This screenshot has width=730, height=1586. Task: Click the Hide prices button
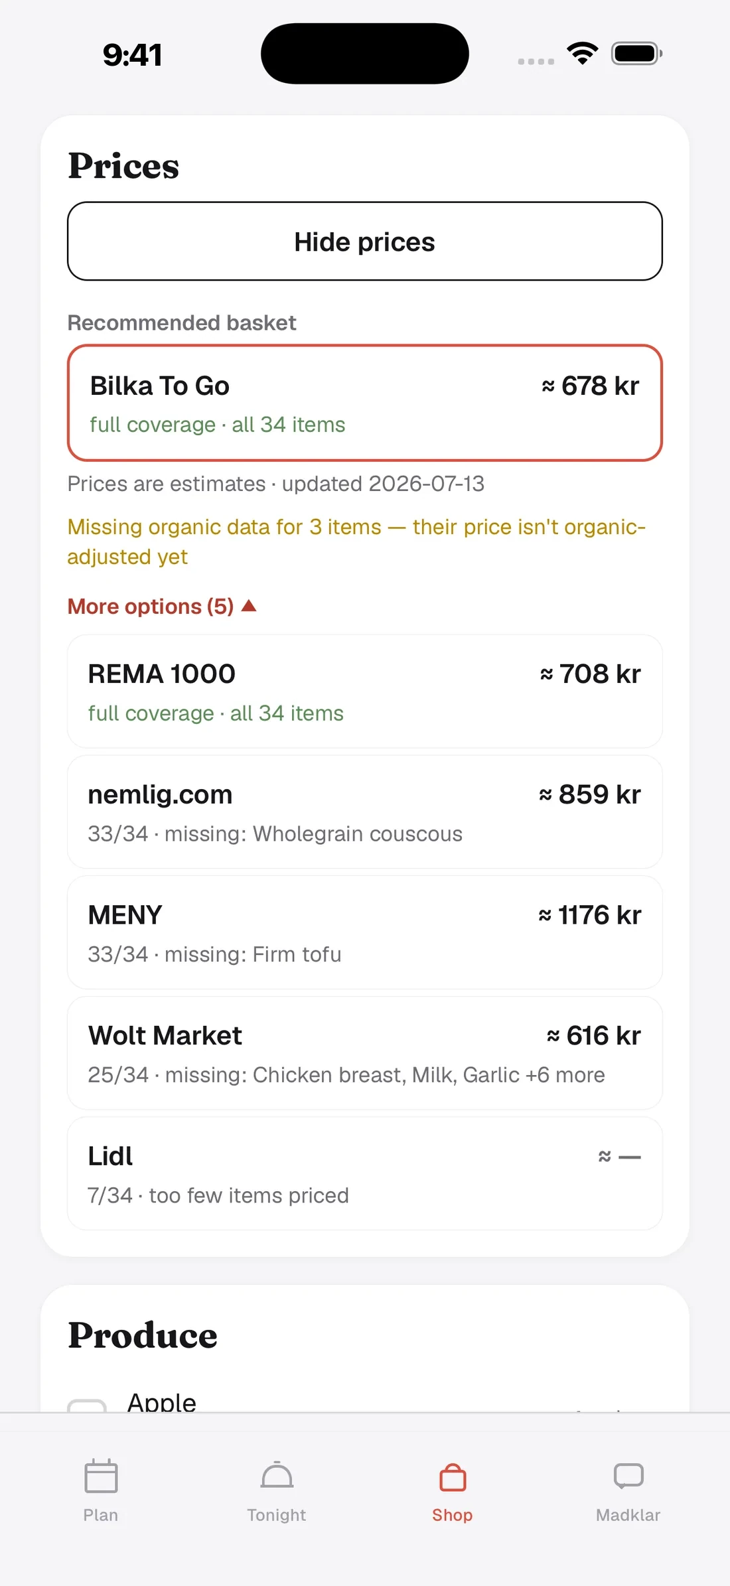point(365,242)
